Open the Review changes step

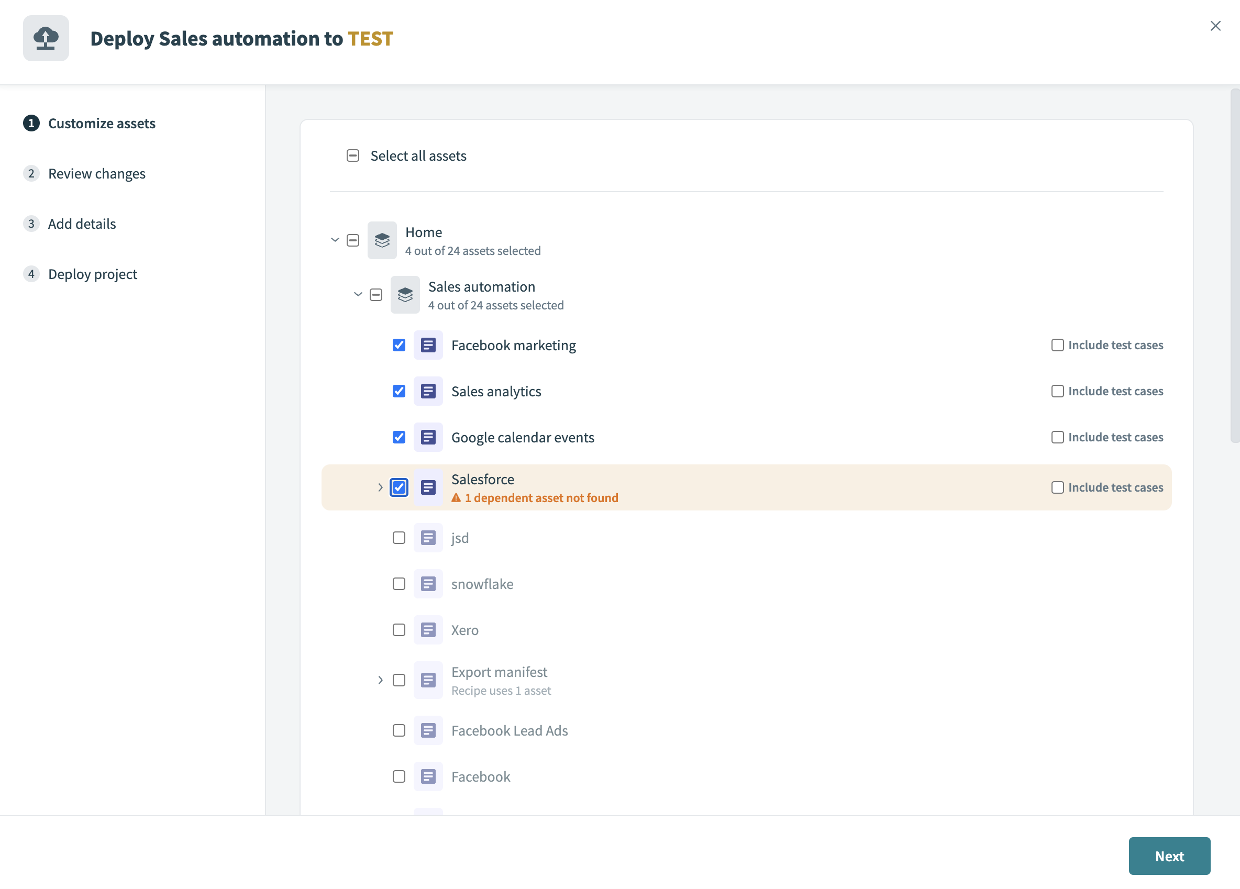pyautogui.click(x=97, y=173)
